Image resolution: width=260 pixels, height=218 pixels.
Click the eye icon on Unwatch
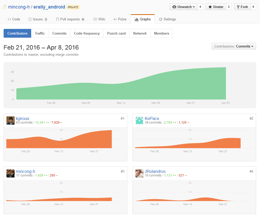point(174,7)
